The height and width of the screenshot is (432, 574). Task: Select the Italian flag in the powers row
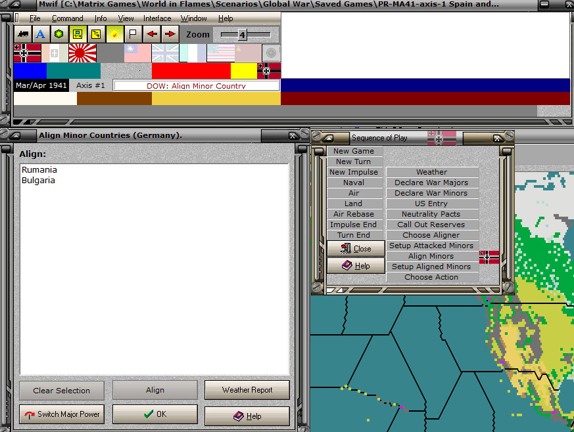click(55, 53)
